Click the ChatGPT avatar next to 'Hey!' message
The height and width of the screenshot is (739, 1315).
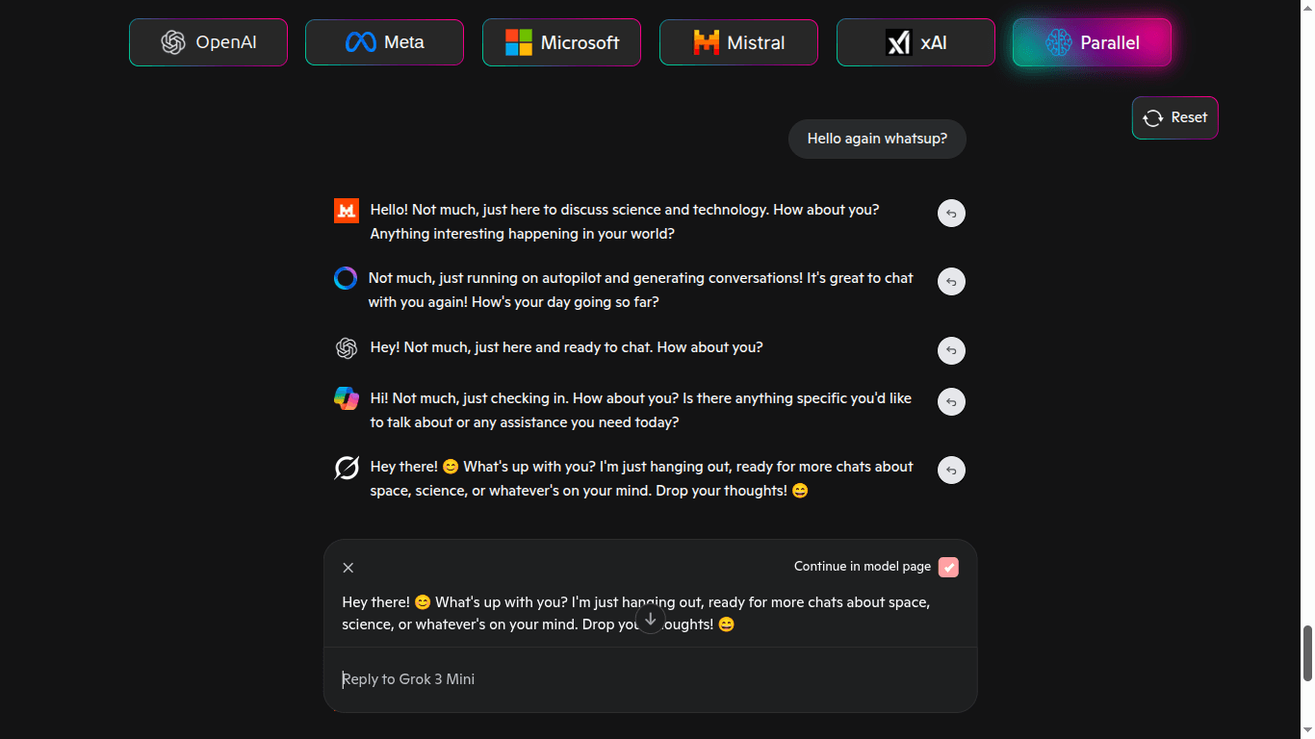(x=346, y=347)
